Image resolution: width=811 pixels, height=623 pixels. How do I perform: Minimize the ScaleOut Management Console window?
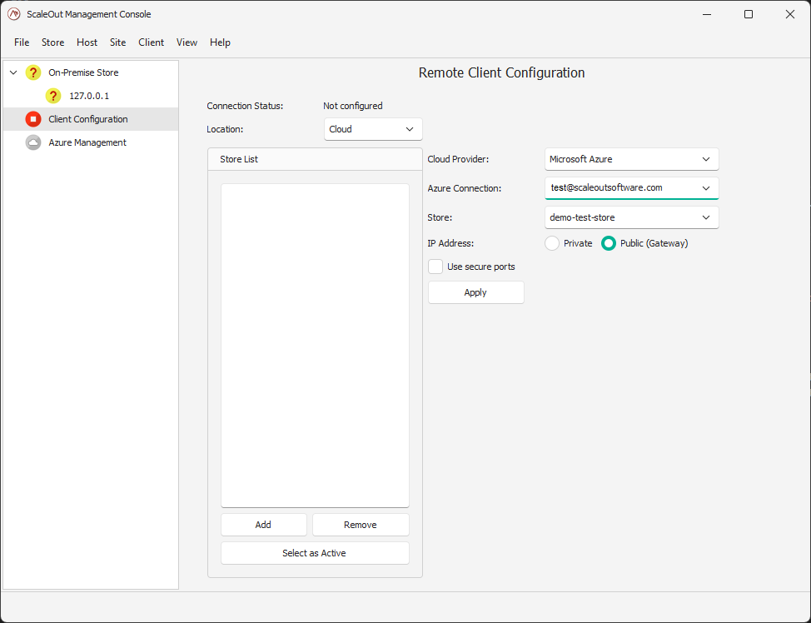coord(707,14)
